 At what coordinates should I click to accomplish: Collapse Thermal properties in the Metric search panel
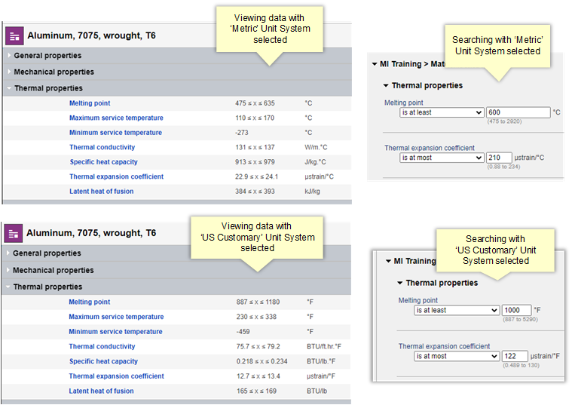click(x=386, y=85)
